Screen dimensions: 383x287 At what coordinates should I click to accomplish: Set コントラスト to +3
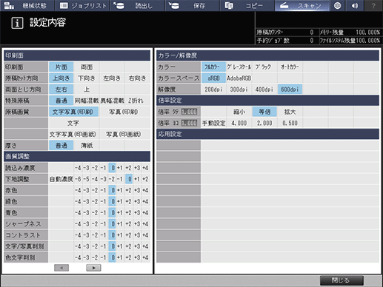[137, 235]
